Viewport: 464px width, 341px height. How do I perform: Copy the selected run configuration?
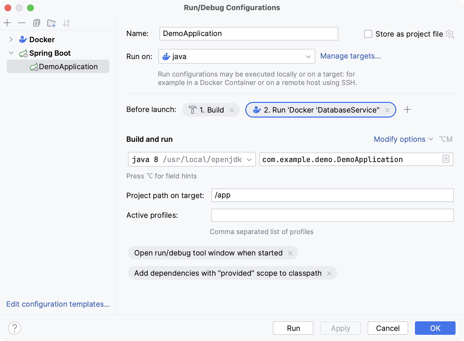pyautogui.click(x=36, y=23)
